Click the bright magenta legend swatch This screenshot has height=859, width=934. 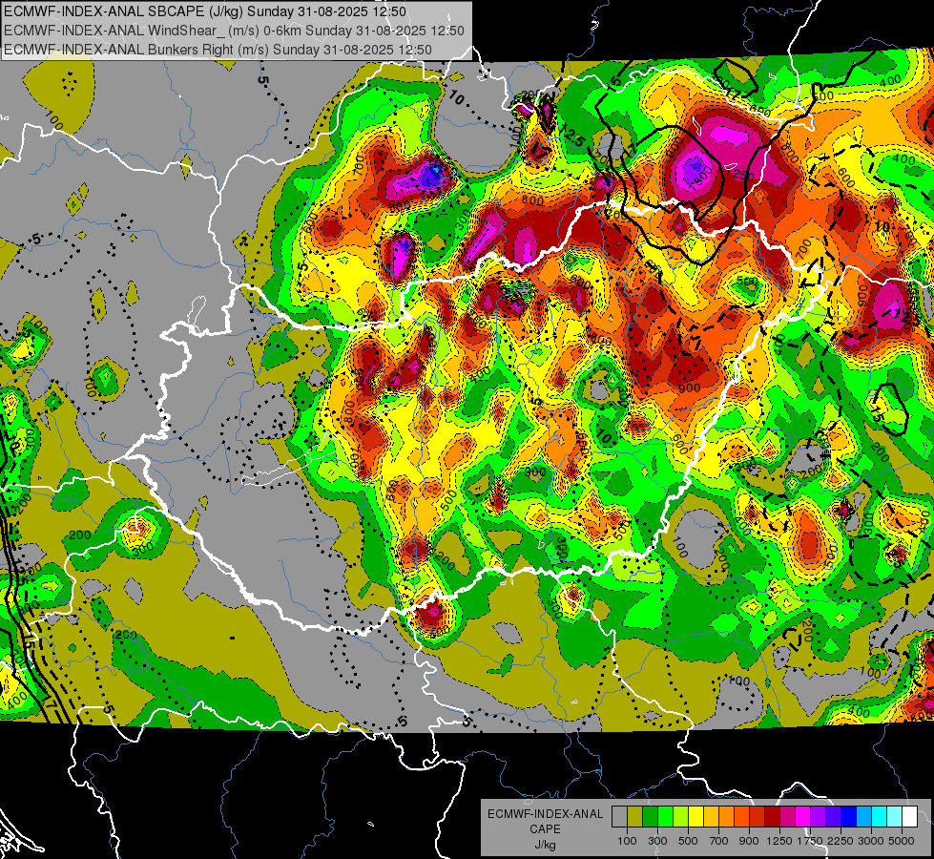pyautogui.click(x=803, y=817)
